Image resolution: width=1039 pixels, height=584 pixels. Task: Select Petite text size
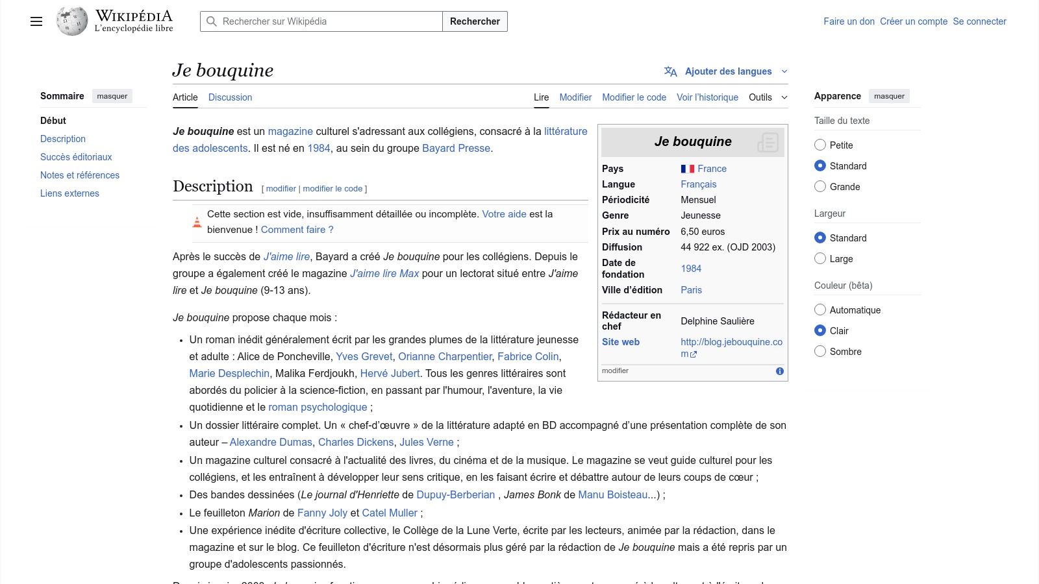[x=820, y=145]
